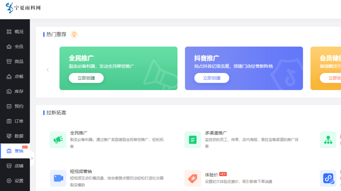Viewport: 341px width, 191px height.
Task: Click the lightbulb tip icon beside 热门推荐
Action: [x=74, y=35]
